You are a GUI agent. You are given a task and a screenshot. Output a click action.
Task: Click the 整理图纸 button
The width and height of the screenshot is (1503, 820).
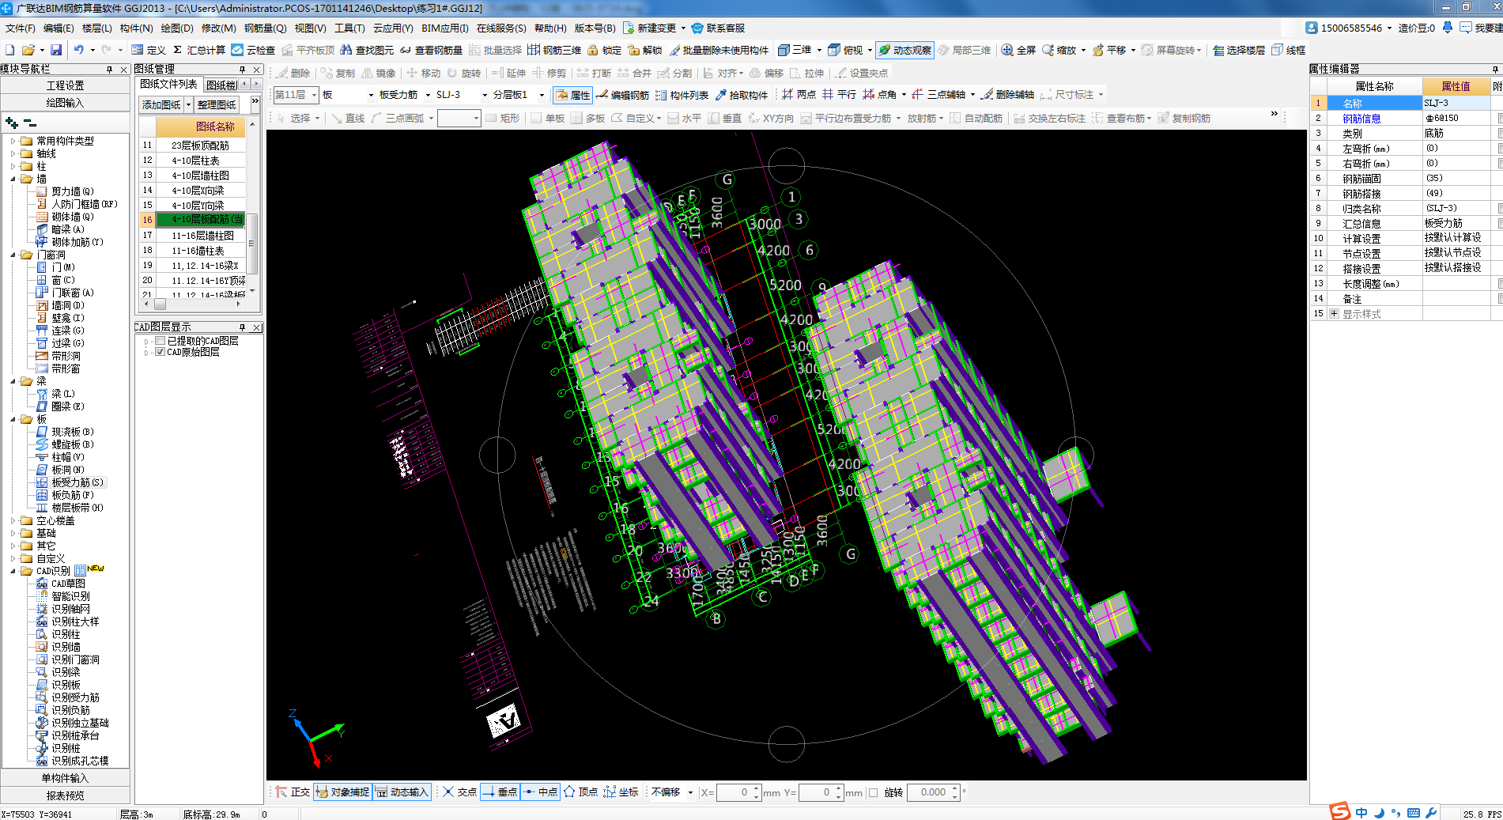tap(217, 104)
